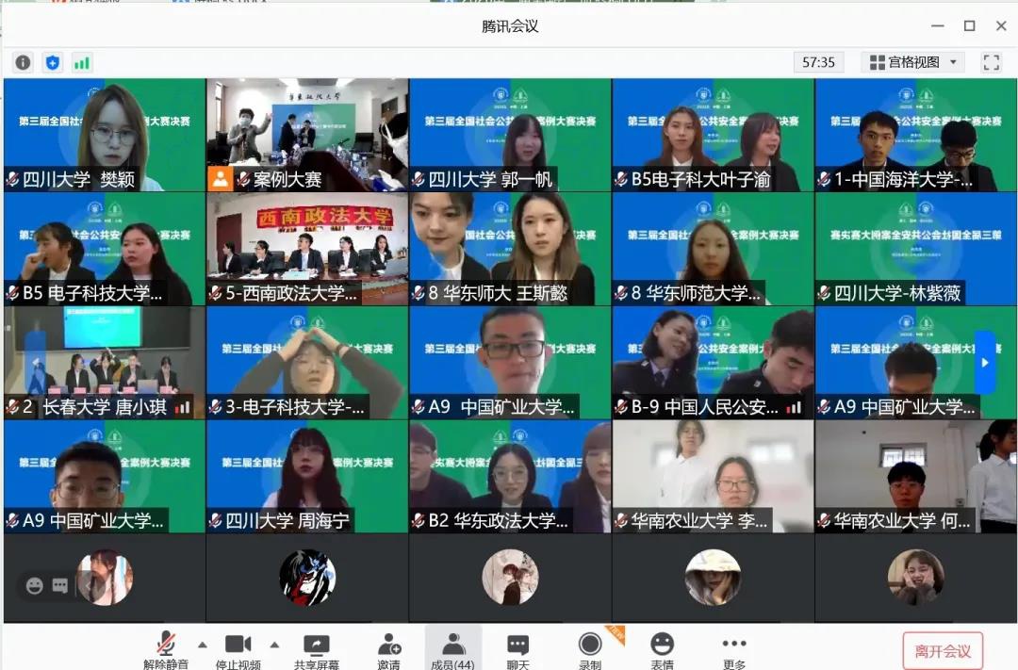Select the 西南政法大学 video tile
Viewport: 1018px width, 670px height.
(307, 249)
